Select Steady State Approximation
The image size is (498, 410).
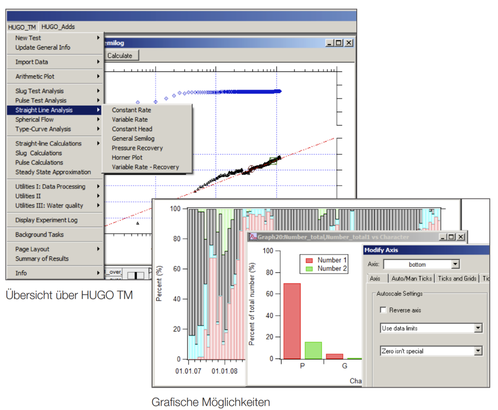coord(55,172)
